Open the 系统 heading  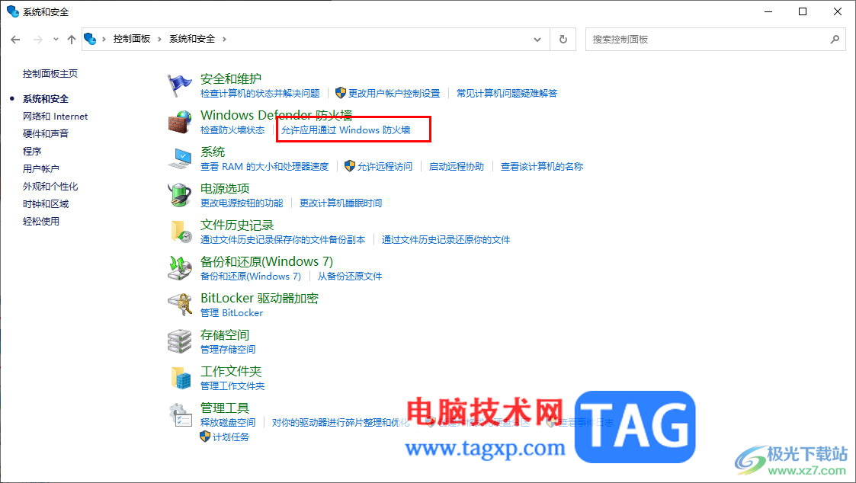[213, 152]
